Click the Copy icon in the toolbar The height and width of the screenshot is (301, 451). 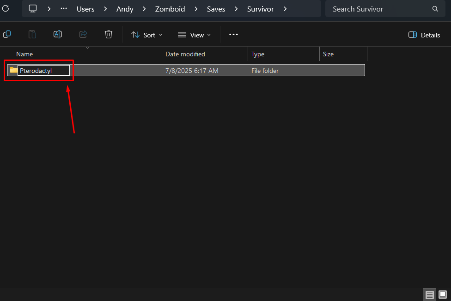pyautogui.click(x=7, y=35)
